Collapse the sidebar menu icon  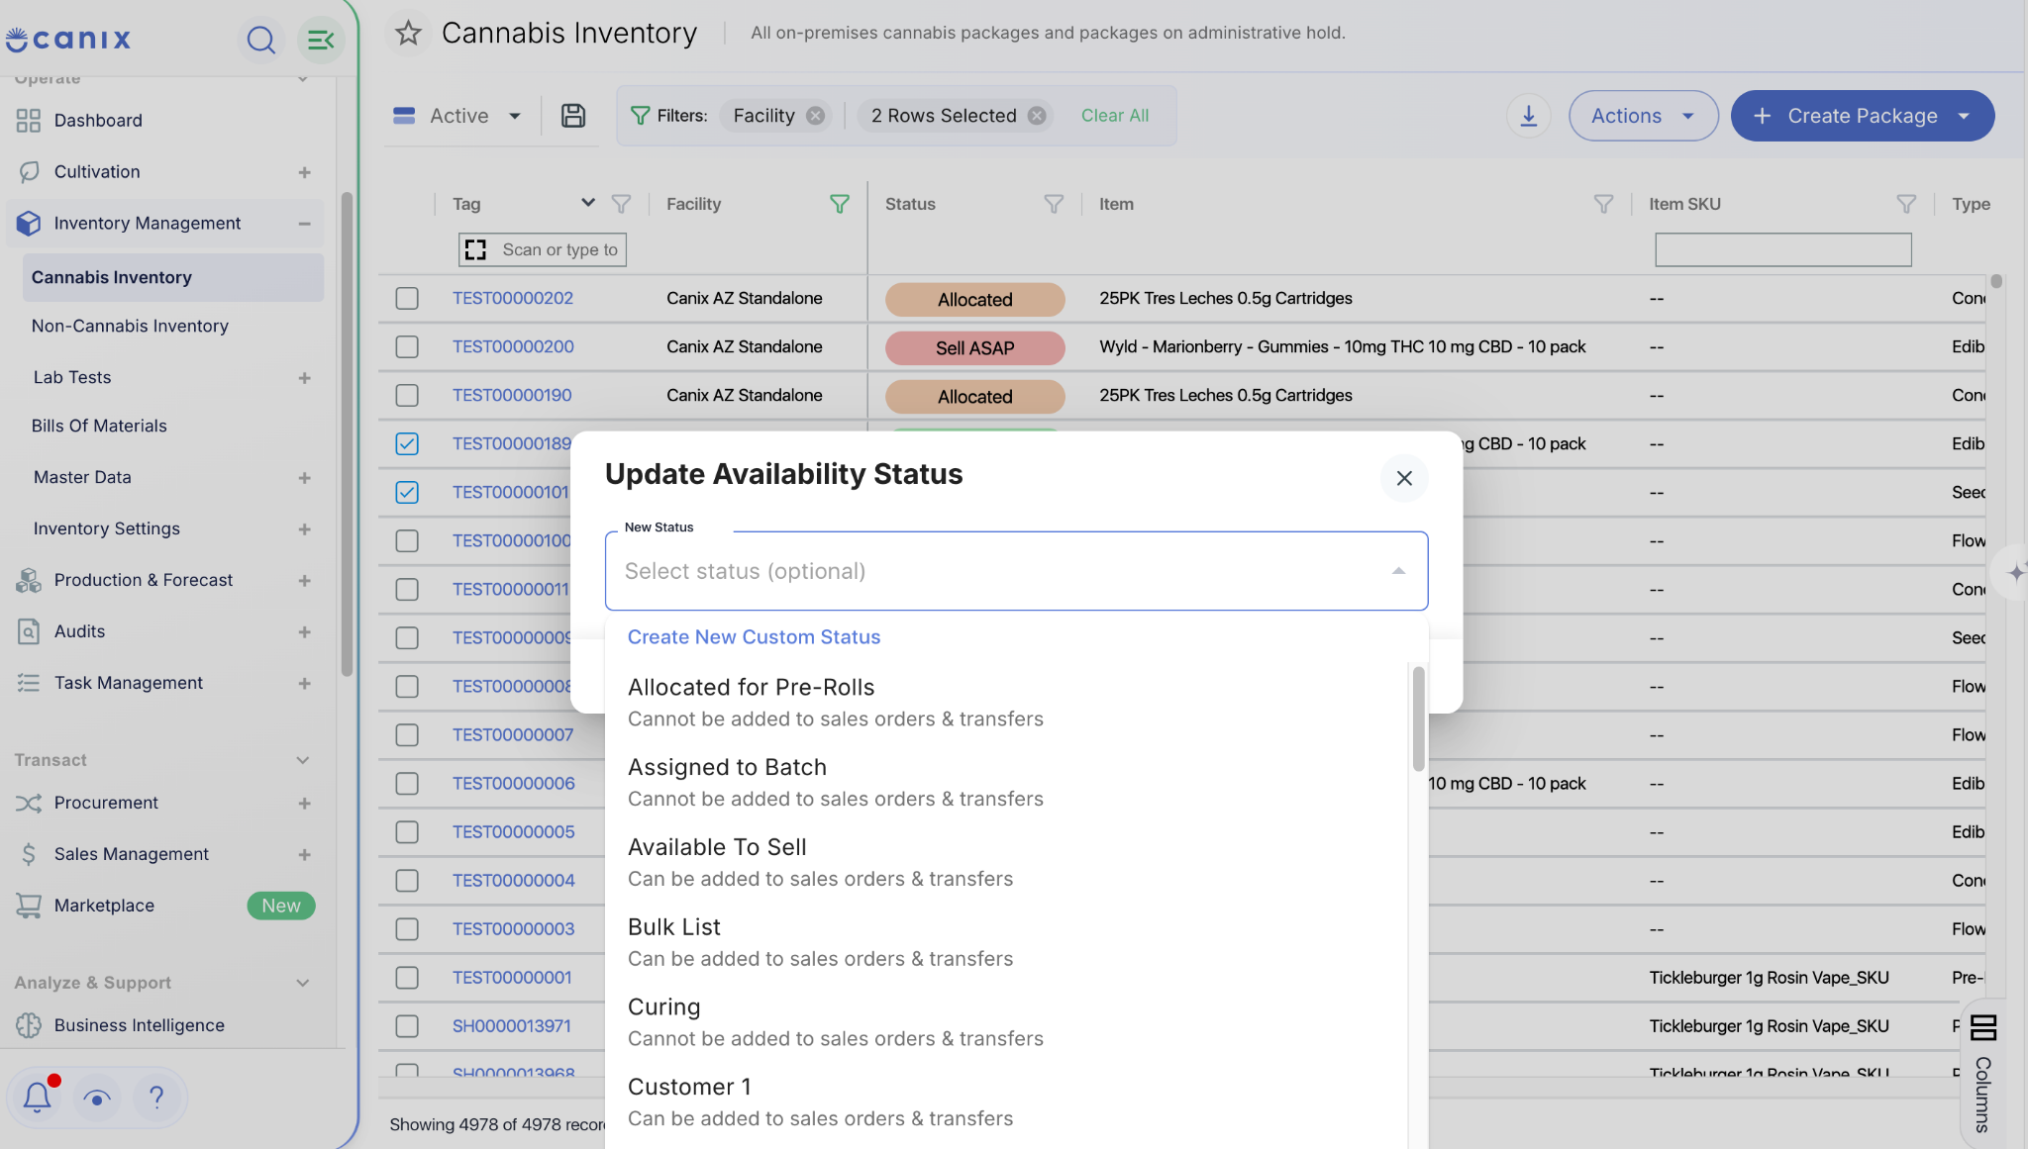320,40
